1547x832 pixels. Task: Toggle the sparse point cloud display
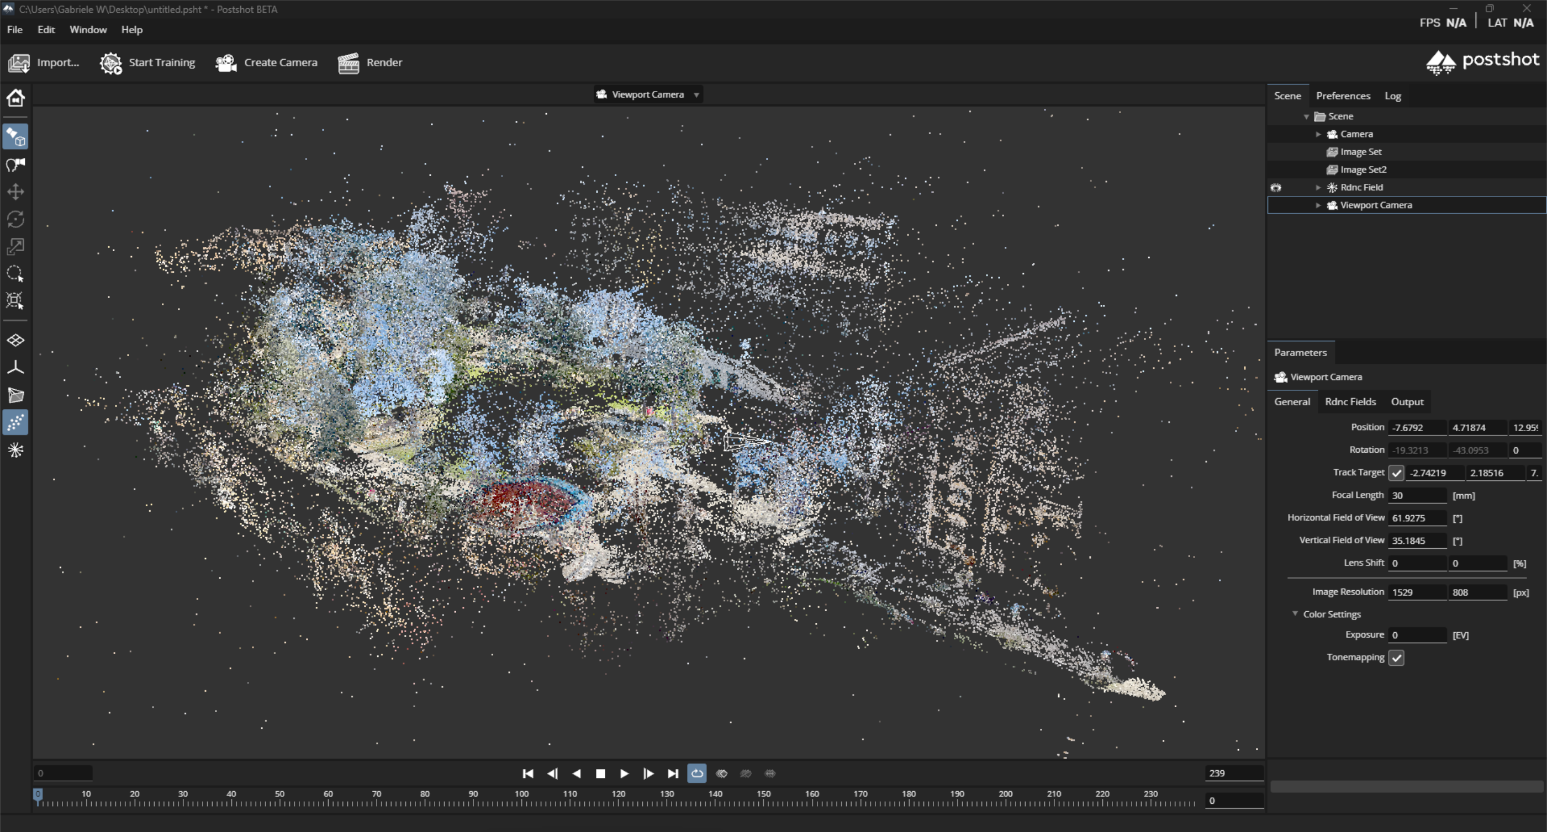point(15,422)
